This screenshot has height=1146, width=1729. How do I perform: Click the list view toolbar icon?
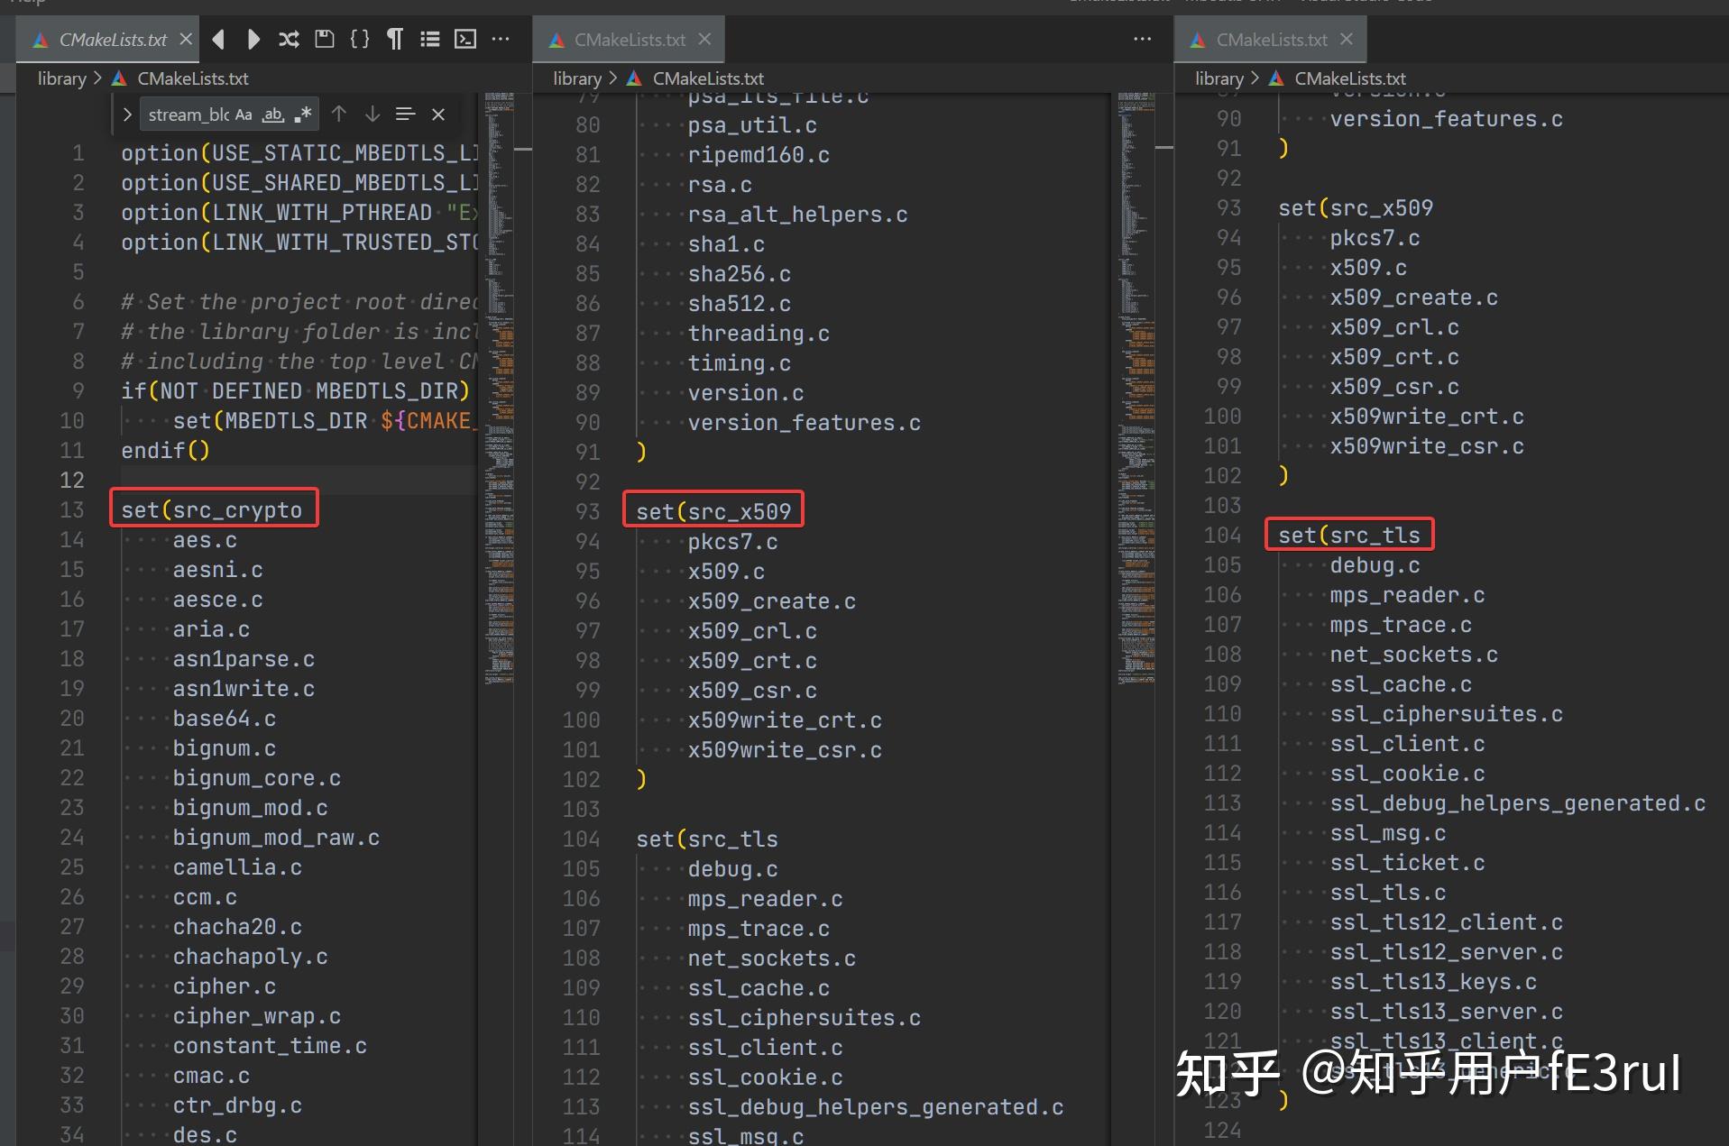pos(430,39)
